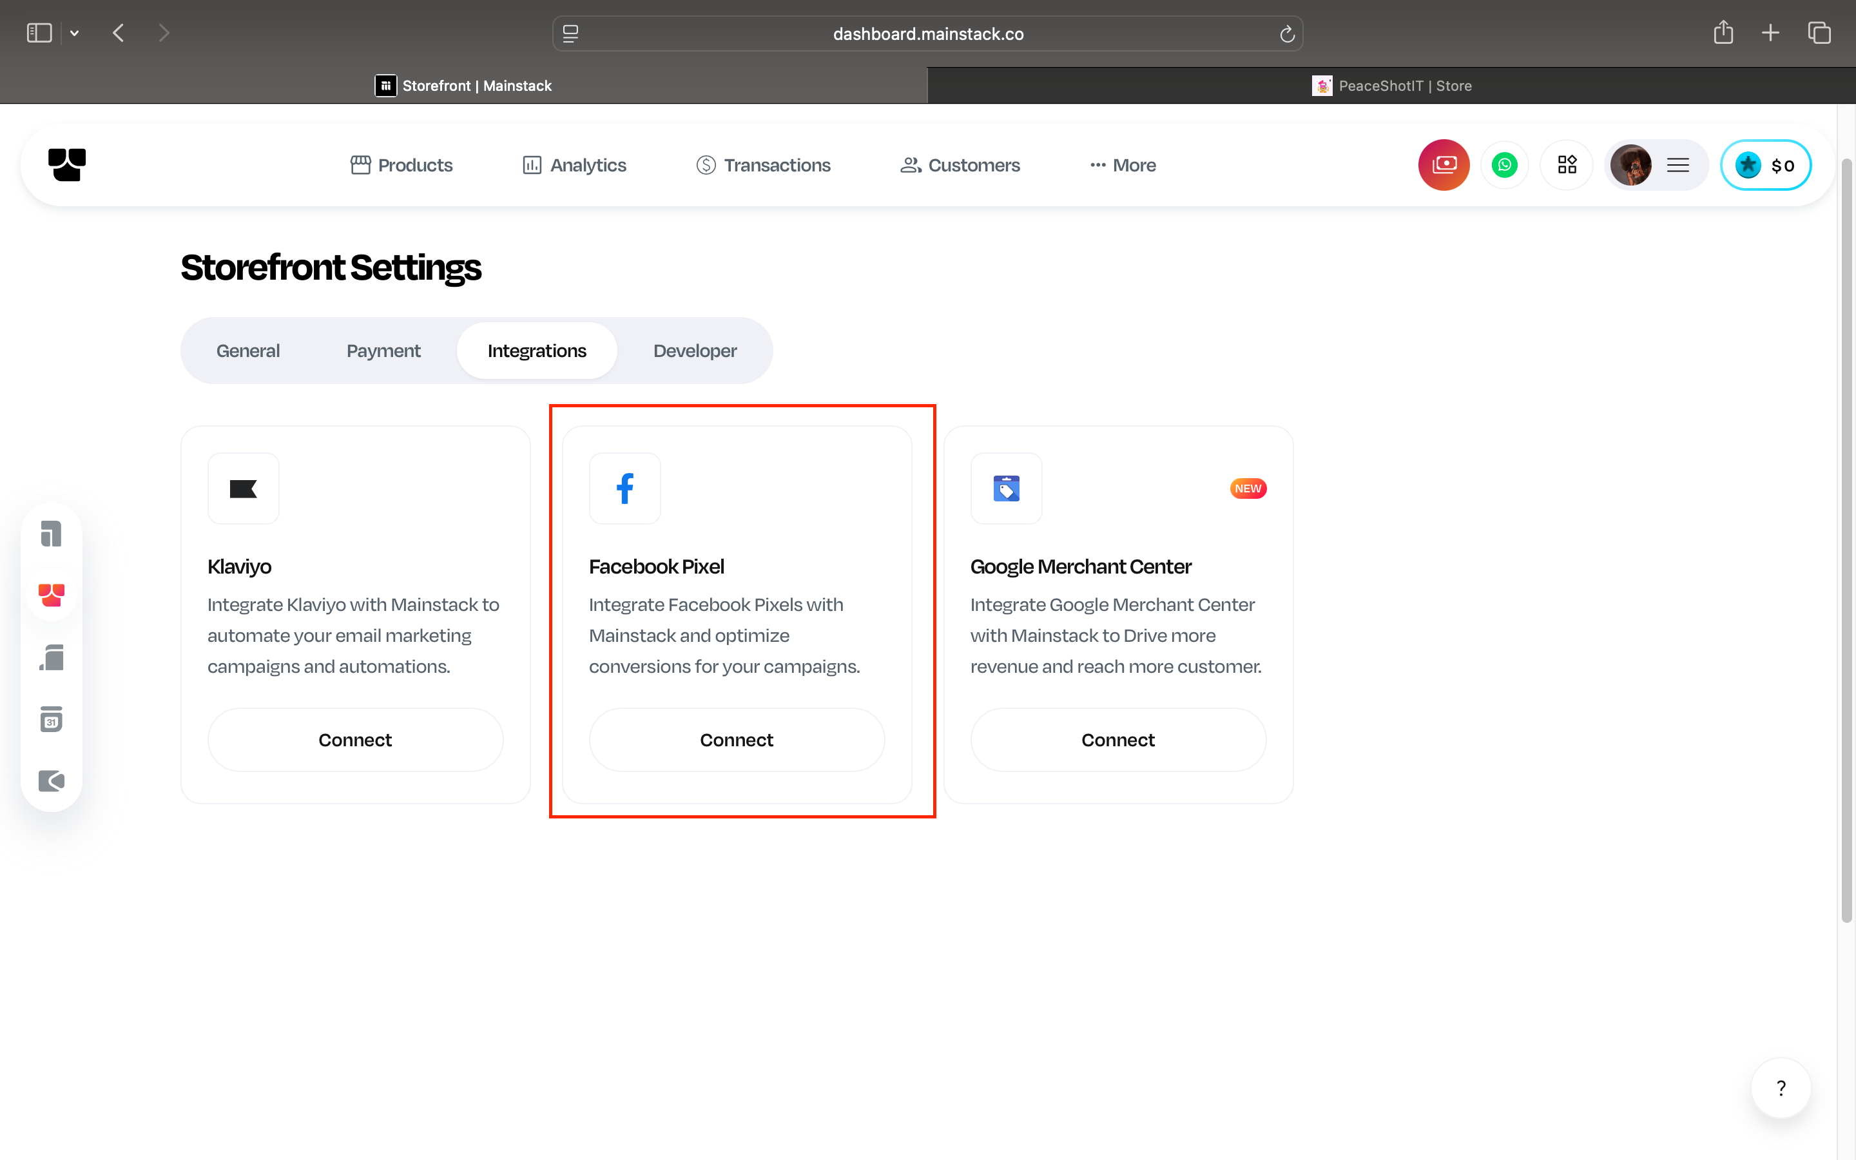Connect the Facebook Pixel integration
This screenshot has width=1856, height=1160.
(x=736, y=740)
